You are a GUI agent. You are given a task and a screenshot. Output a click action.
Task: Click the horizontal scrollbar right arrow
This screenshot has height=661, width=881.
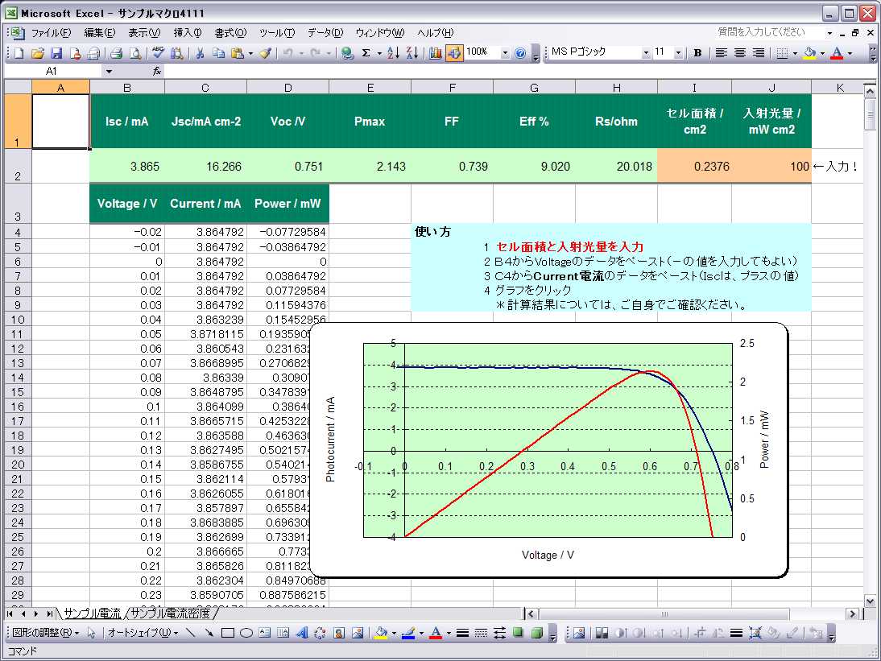pos(853,613)
